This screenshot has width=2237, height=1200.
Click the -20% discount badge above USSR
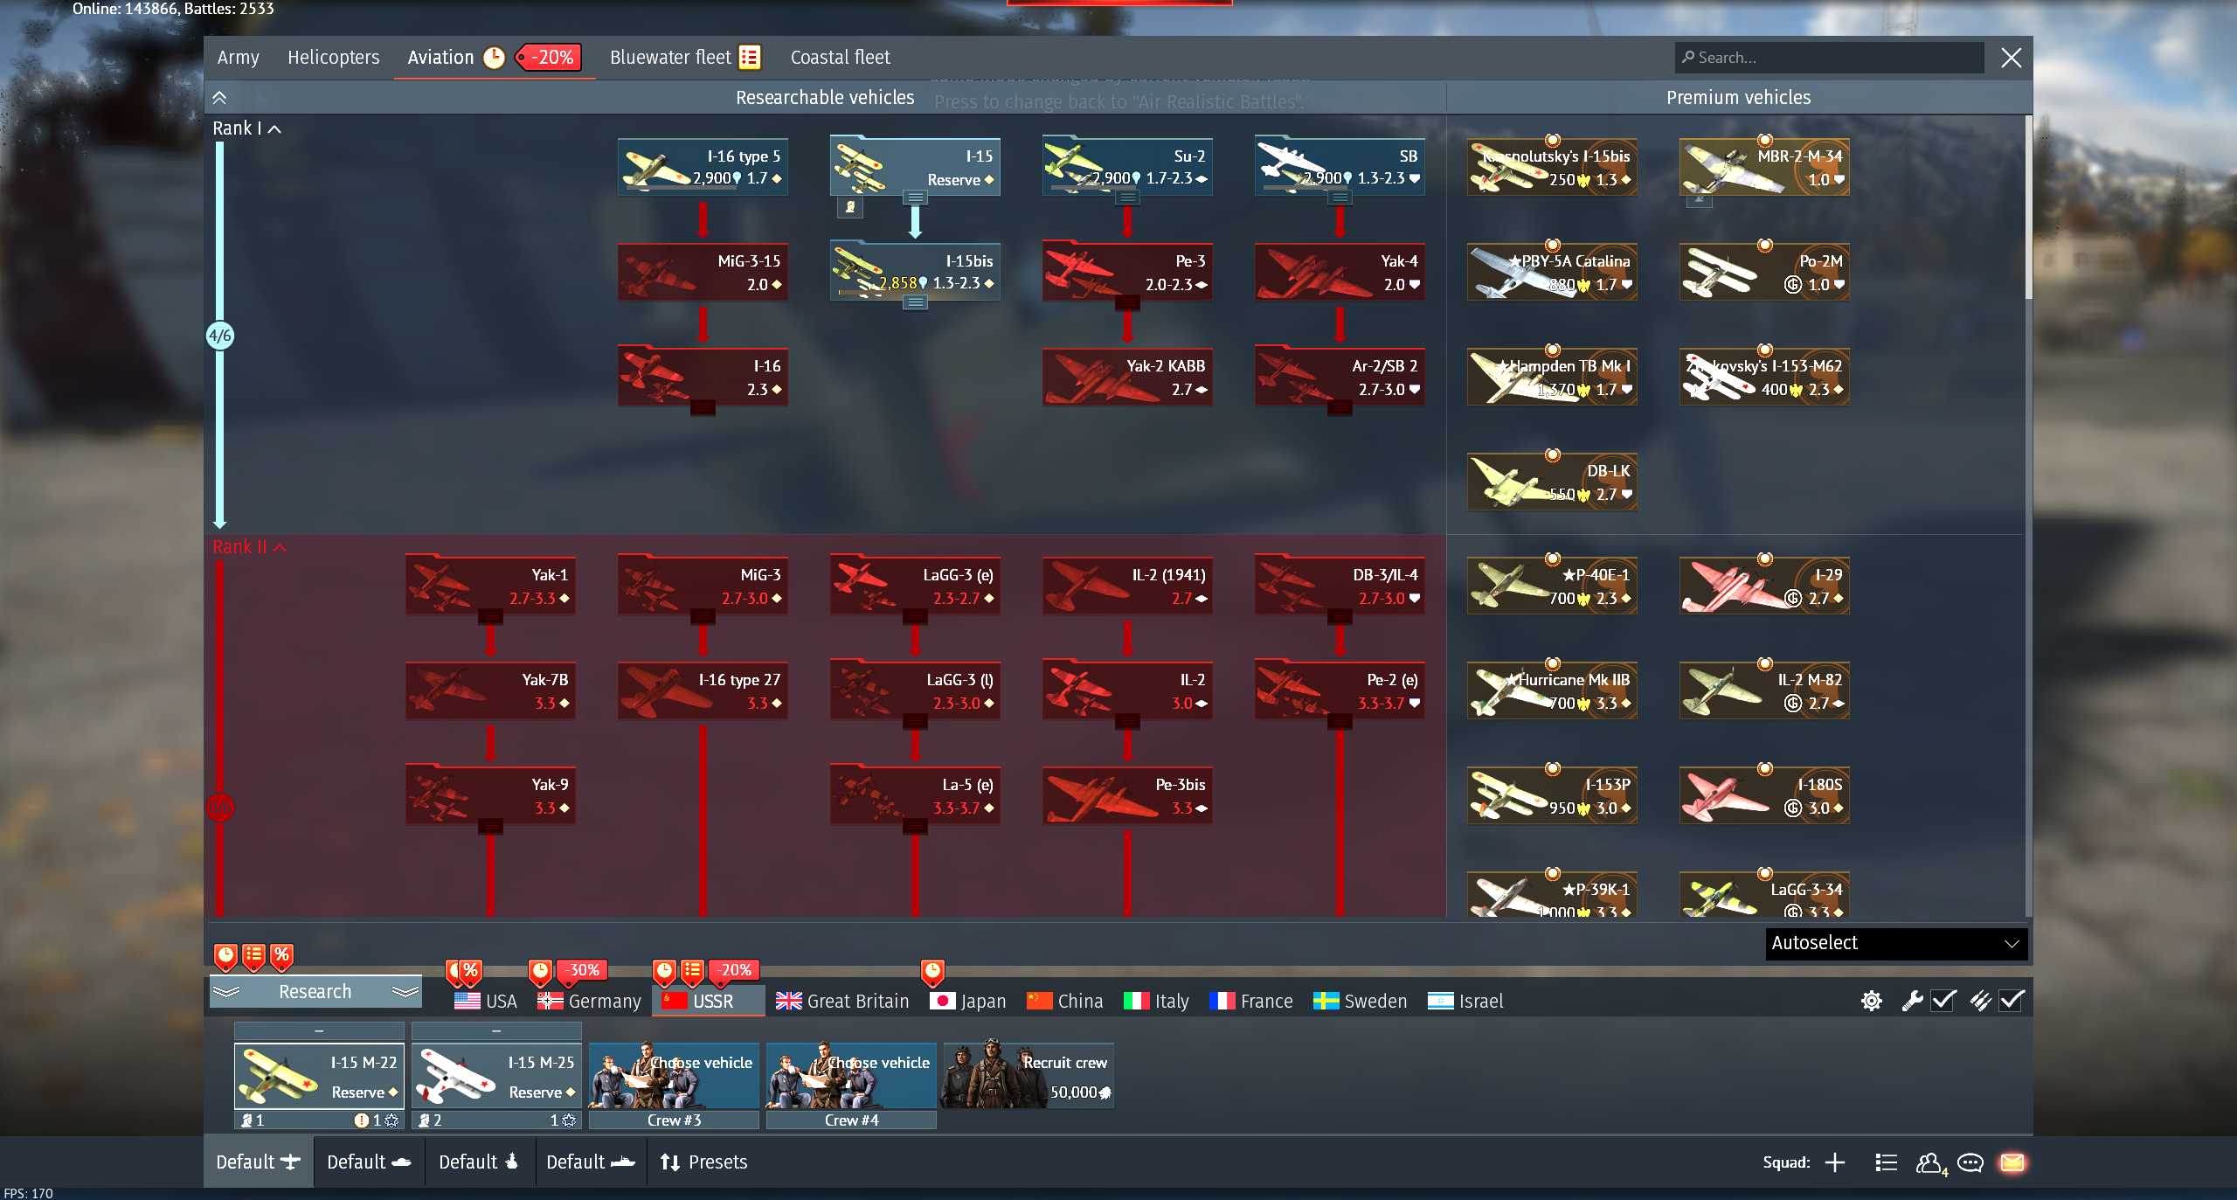tap(734, 970)
